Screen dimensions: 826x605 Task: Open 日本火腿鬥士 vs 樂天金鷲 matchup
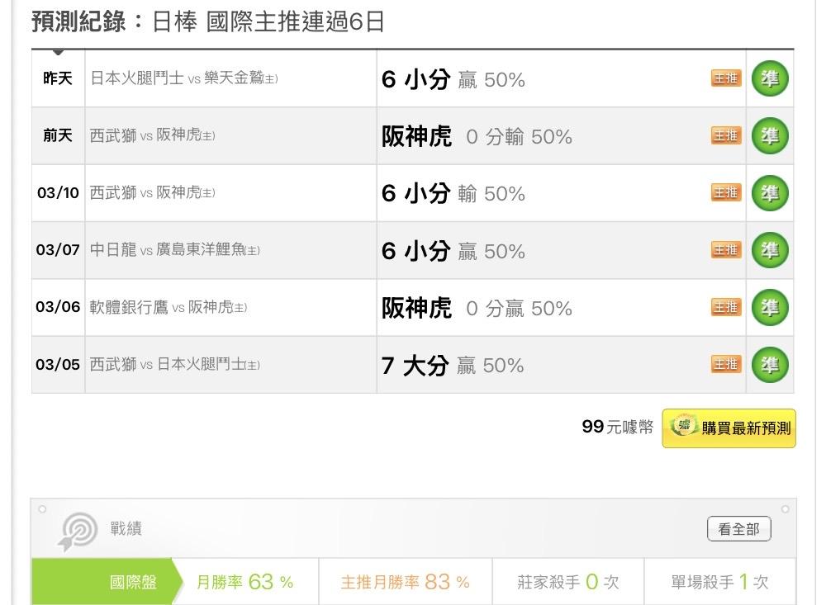tap(183, 79)
